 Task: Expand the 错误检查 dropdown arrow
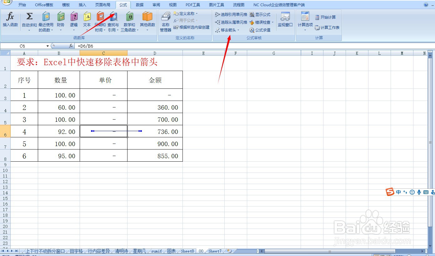pyautogui.click(x=272, y=22)
